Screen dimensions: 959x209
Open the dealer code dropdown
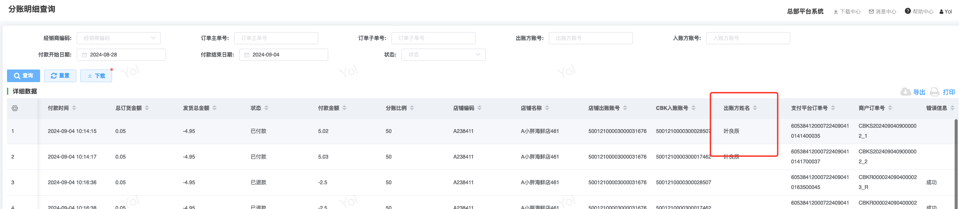[119, 38]
